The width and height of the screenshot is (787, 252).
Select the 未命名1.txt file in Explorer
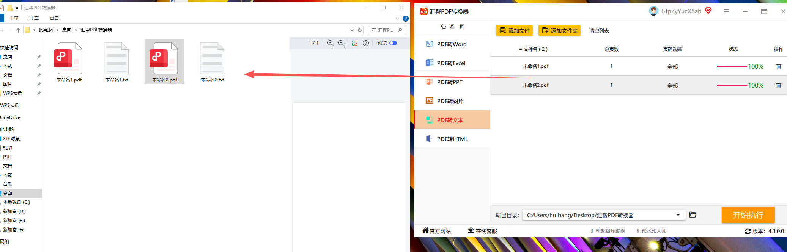click(x=117, y=62)
